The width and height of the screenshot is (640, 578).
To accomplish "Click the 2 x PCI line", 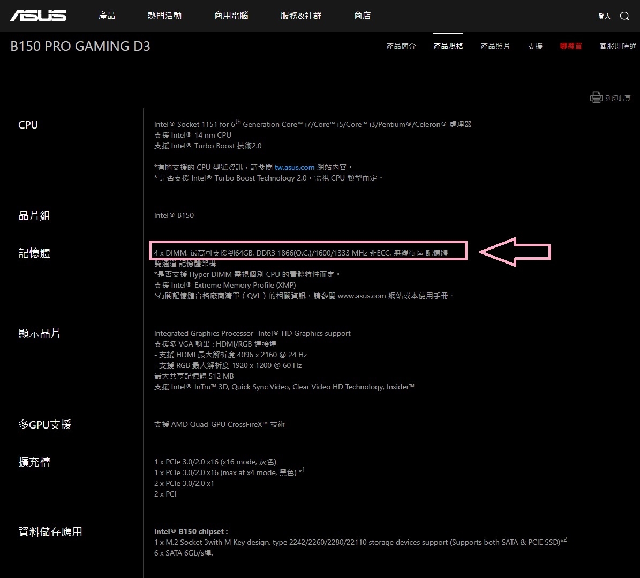I will pos(165,494).
